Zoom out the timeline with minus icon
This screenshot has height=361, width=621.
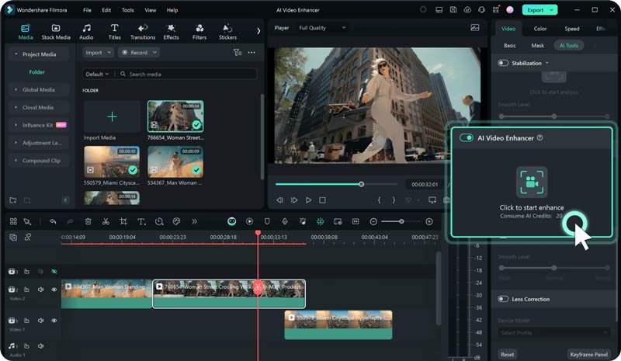click(373, 221)
